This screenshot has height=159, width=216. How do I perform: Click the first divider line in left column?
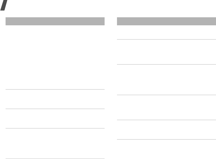pyautogui.click(x=55, y=89)
